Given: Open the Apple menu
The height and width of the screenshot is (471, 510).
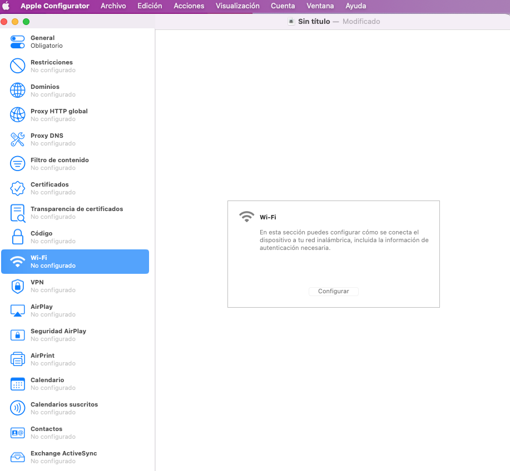Looking at the screenshot, I should (6, 6).
